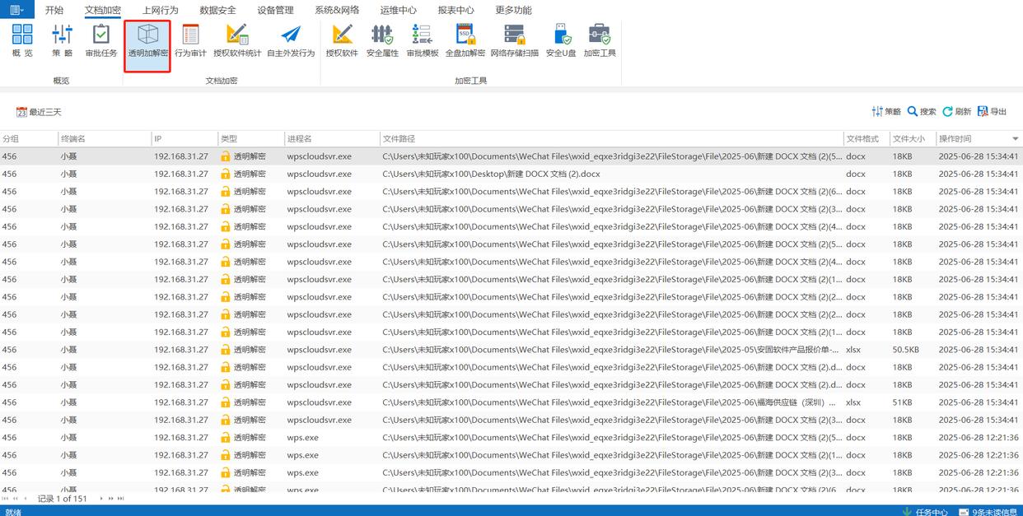Screen dimensions: 1023x516
Task: Open the application menu dropdown at top-left
Action: point(16,10)
